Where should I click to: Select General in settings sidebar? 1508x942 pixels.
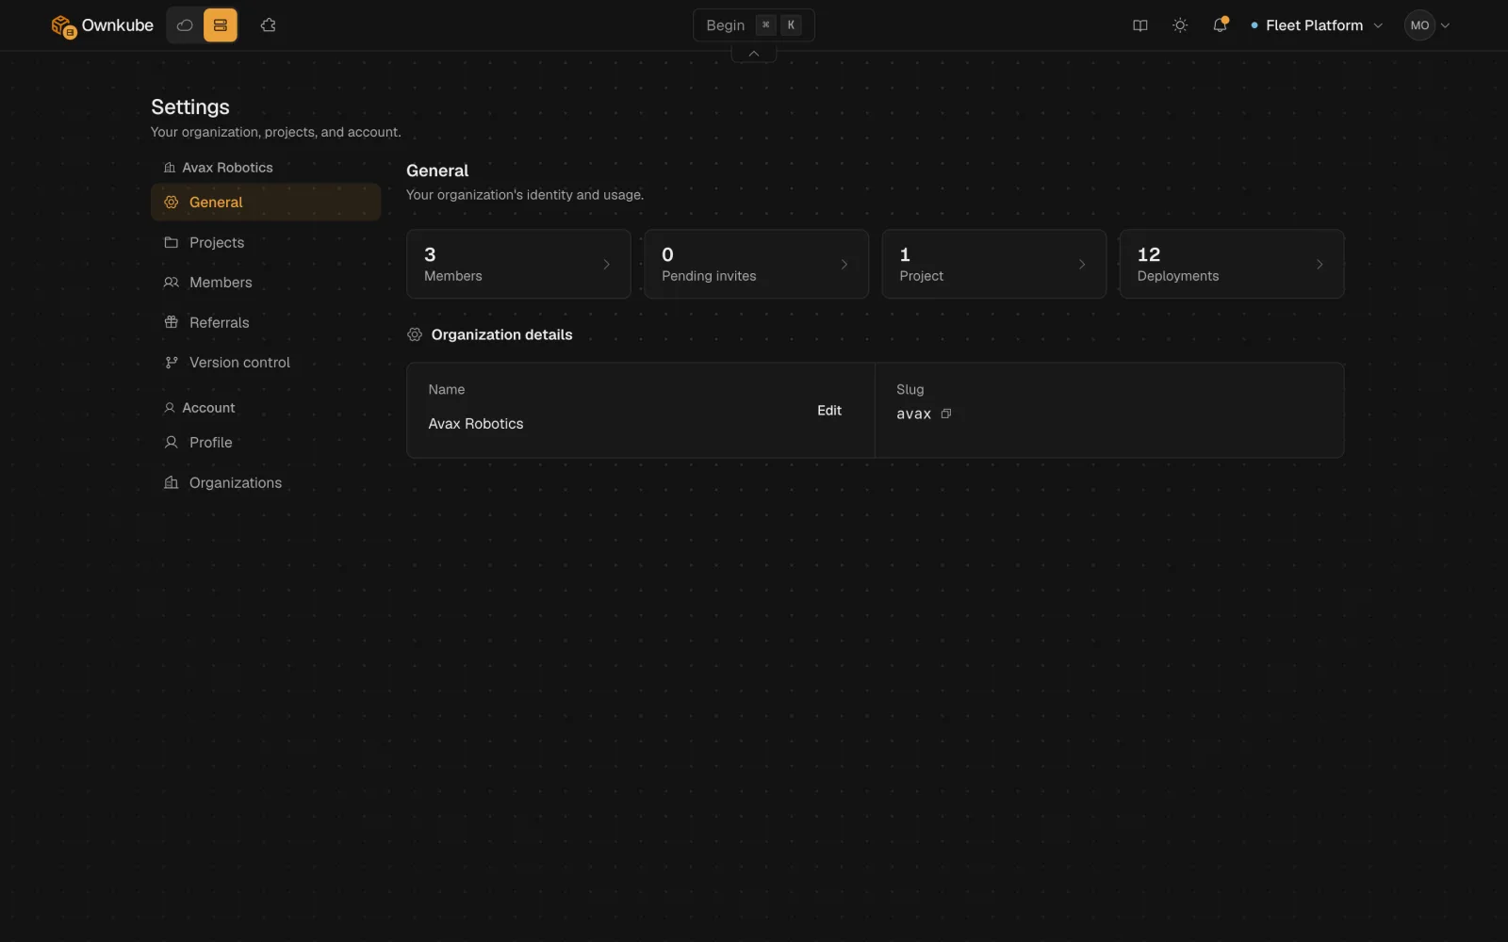[x=266, y=202]
